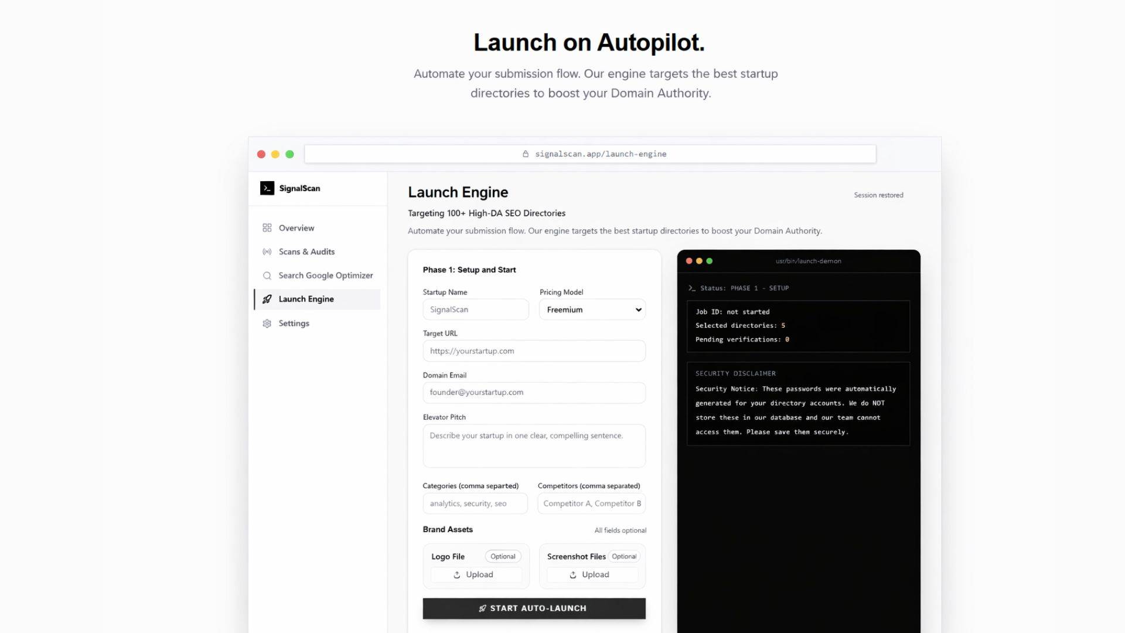This screenshot has height=633, width=1125.
Task: Click the Settings gear icon
Action: point(267,324)
